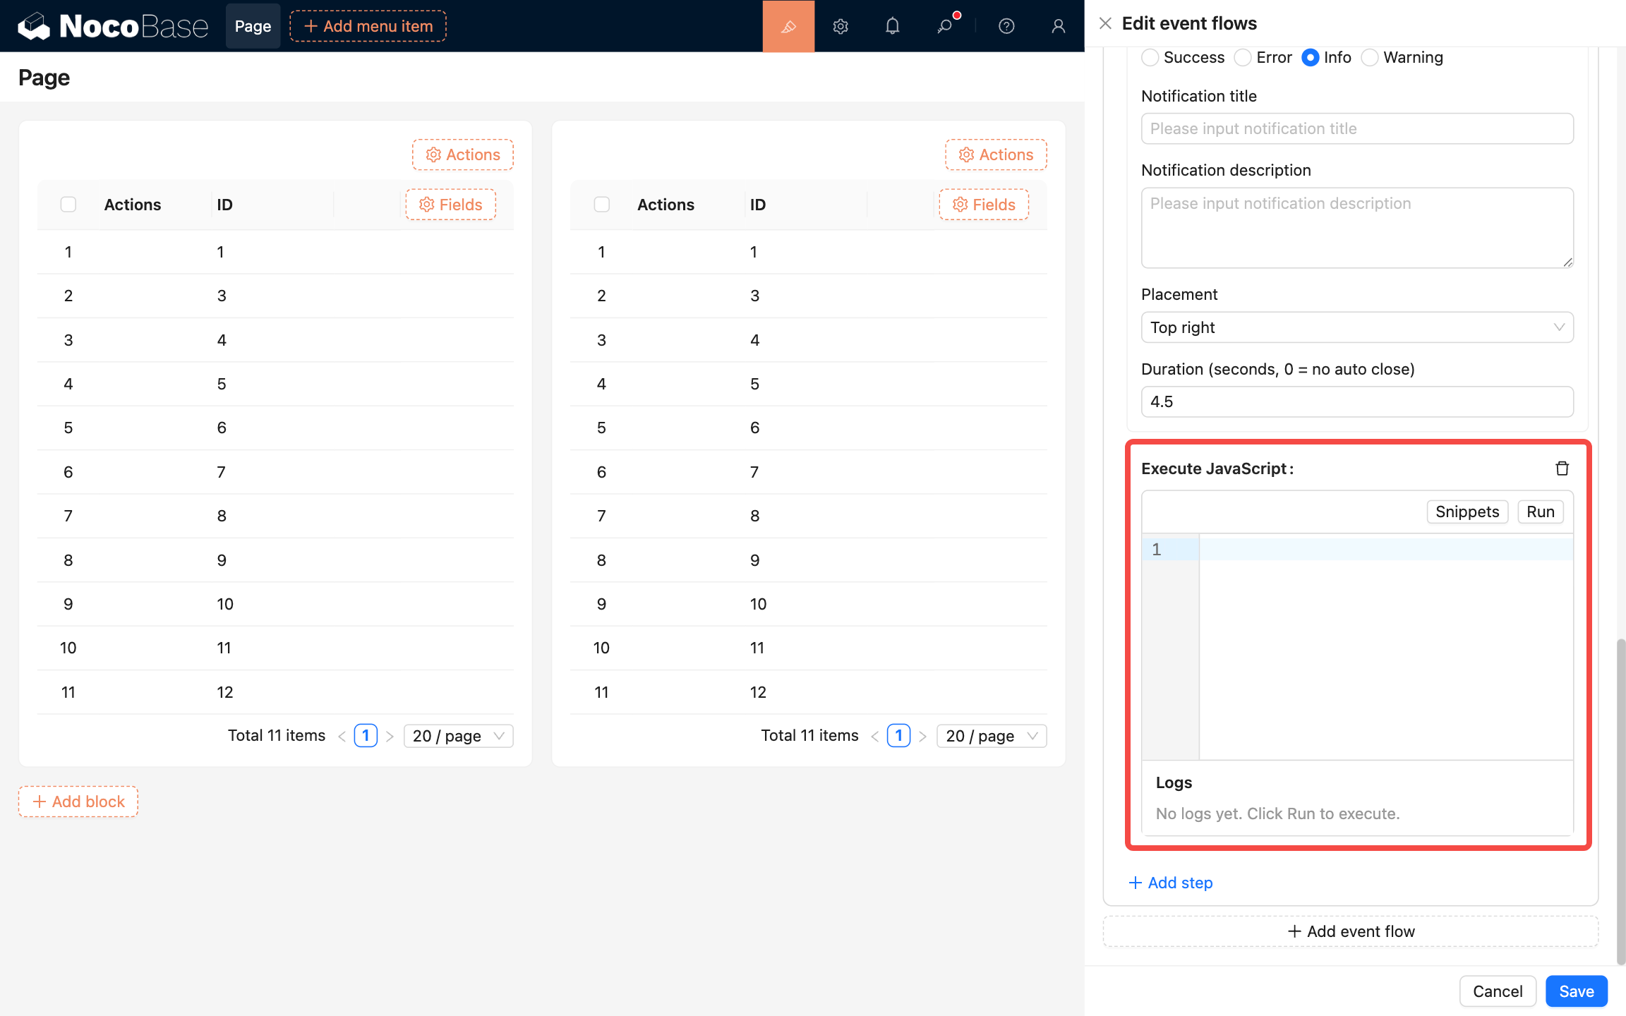Toggle the UI editor highlighter icon
This screenshot has width=1626, height=1016.
tap(788, 26)
